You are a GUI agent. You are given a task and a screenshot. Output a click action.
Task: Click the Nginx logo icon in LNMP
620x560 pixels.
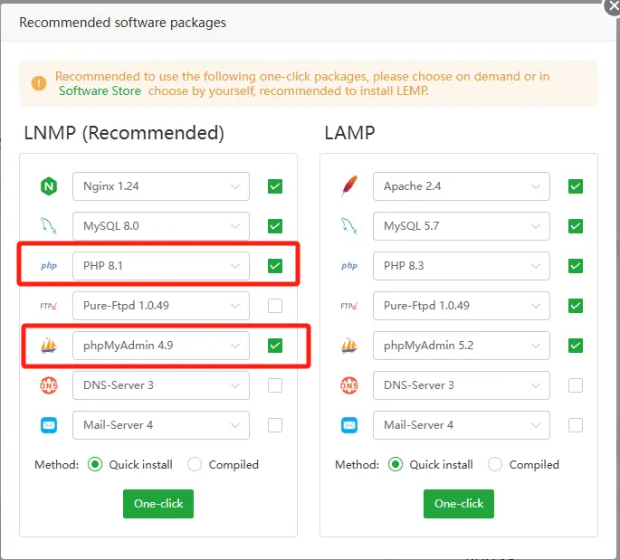[49, 186]
